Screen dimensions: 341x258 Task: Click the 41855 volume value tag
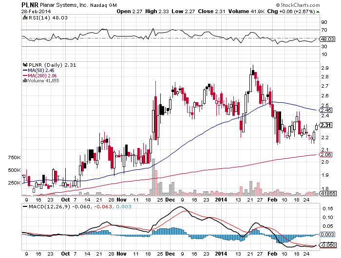tap(328, 193)
